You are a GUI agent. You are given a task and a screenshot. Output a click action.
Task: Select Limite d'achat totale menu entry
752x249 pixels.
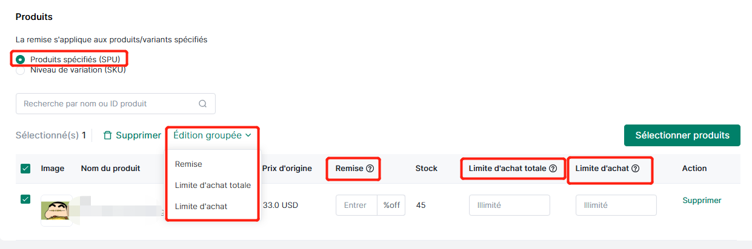coord(213,185)
